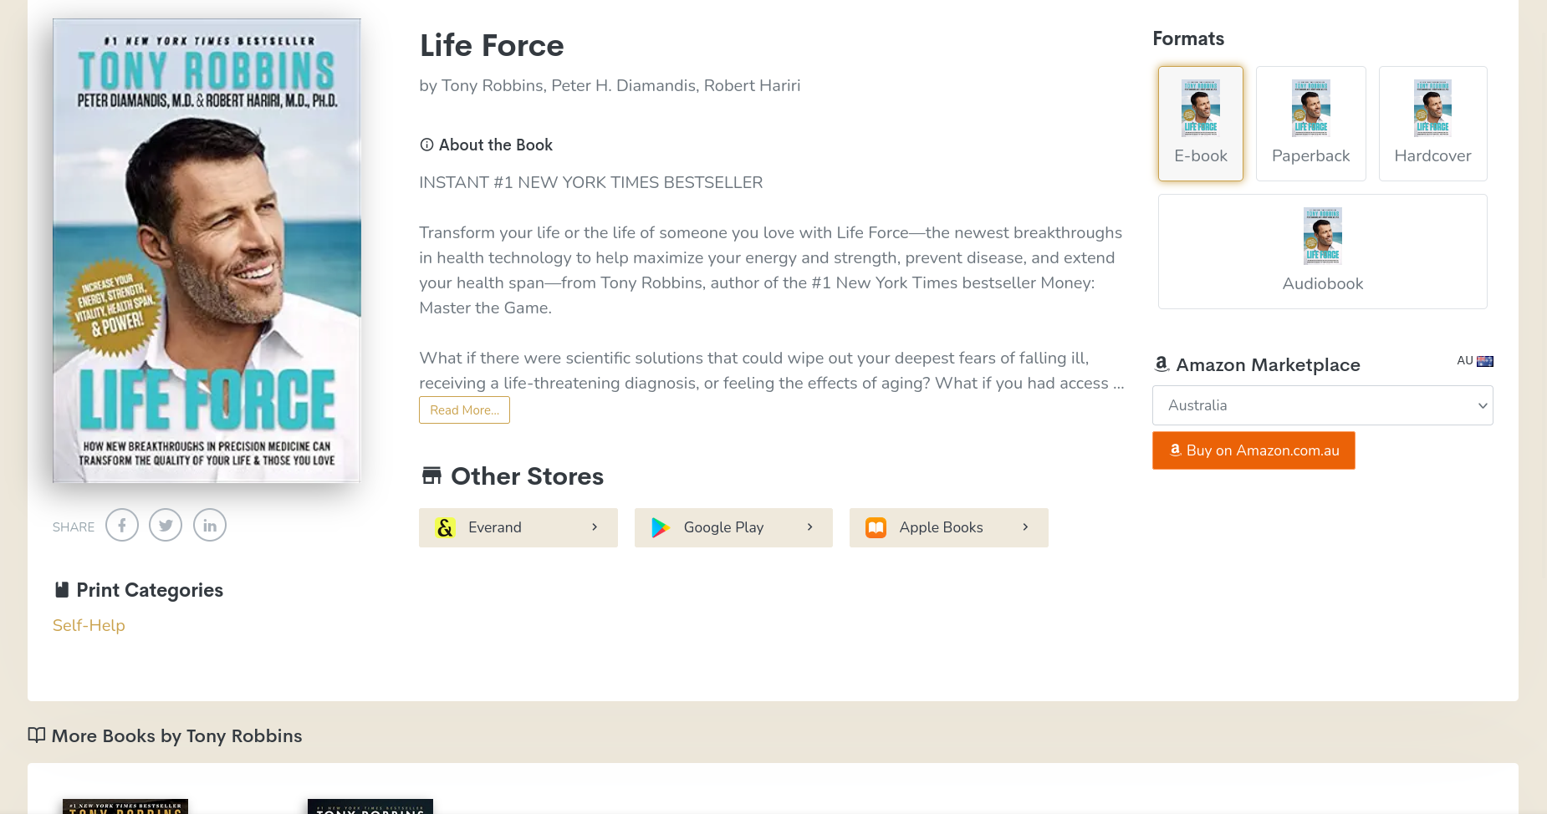This screenshot has width=1547, height=814.
Task: Buy on Amazon.com.au
Action: point(1253,450)
